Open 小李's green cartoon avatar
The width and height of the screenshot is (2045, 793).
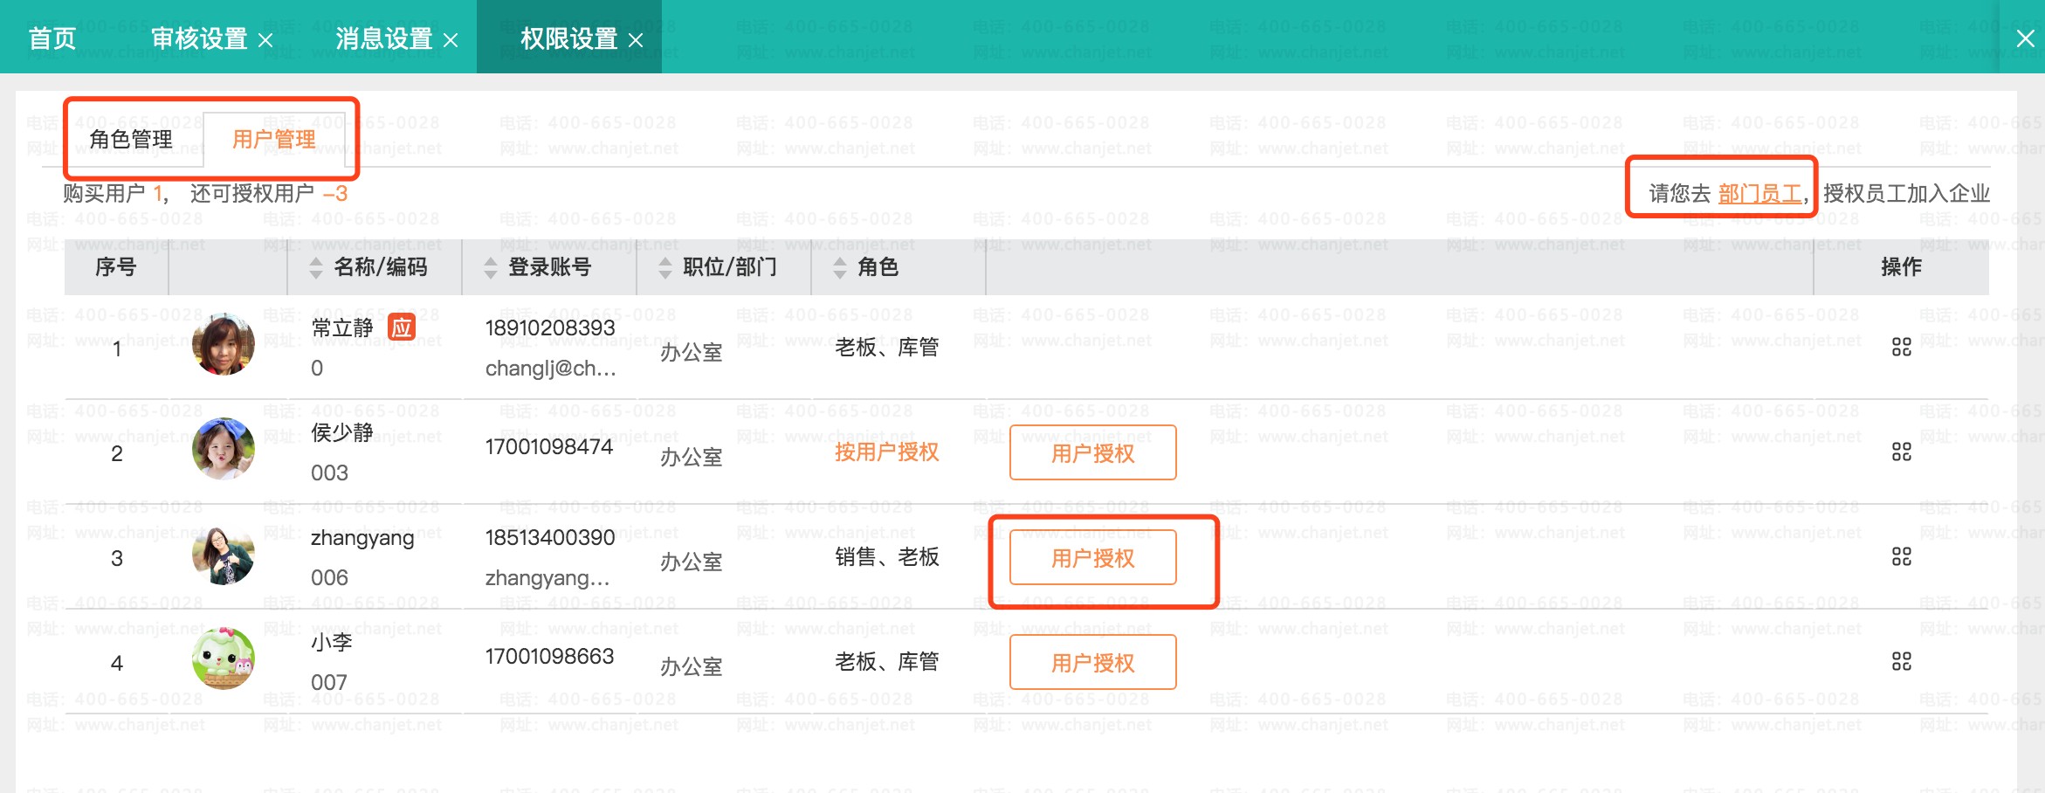pos(224,658)
